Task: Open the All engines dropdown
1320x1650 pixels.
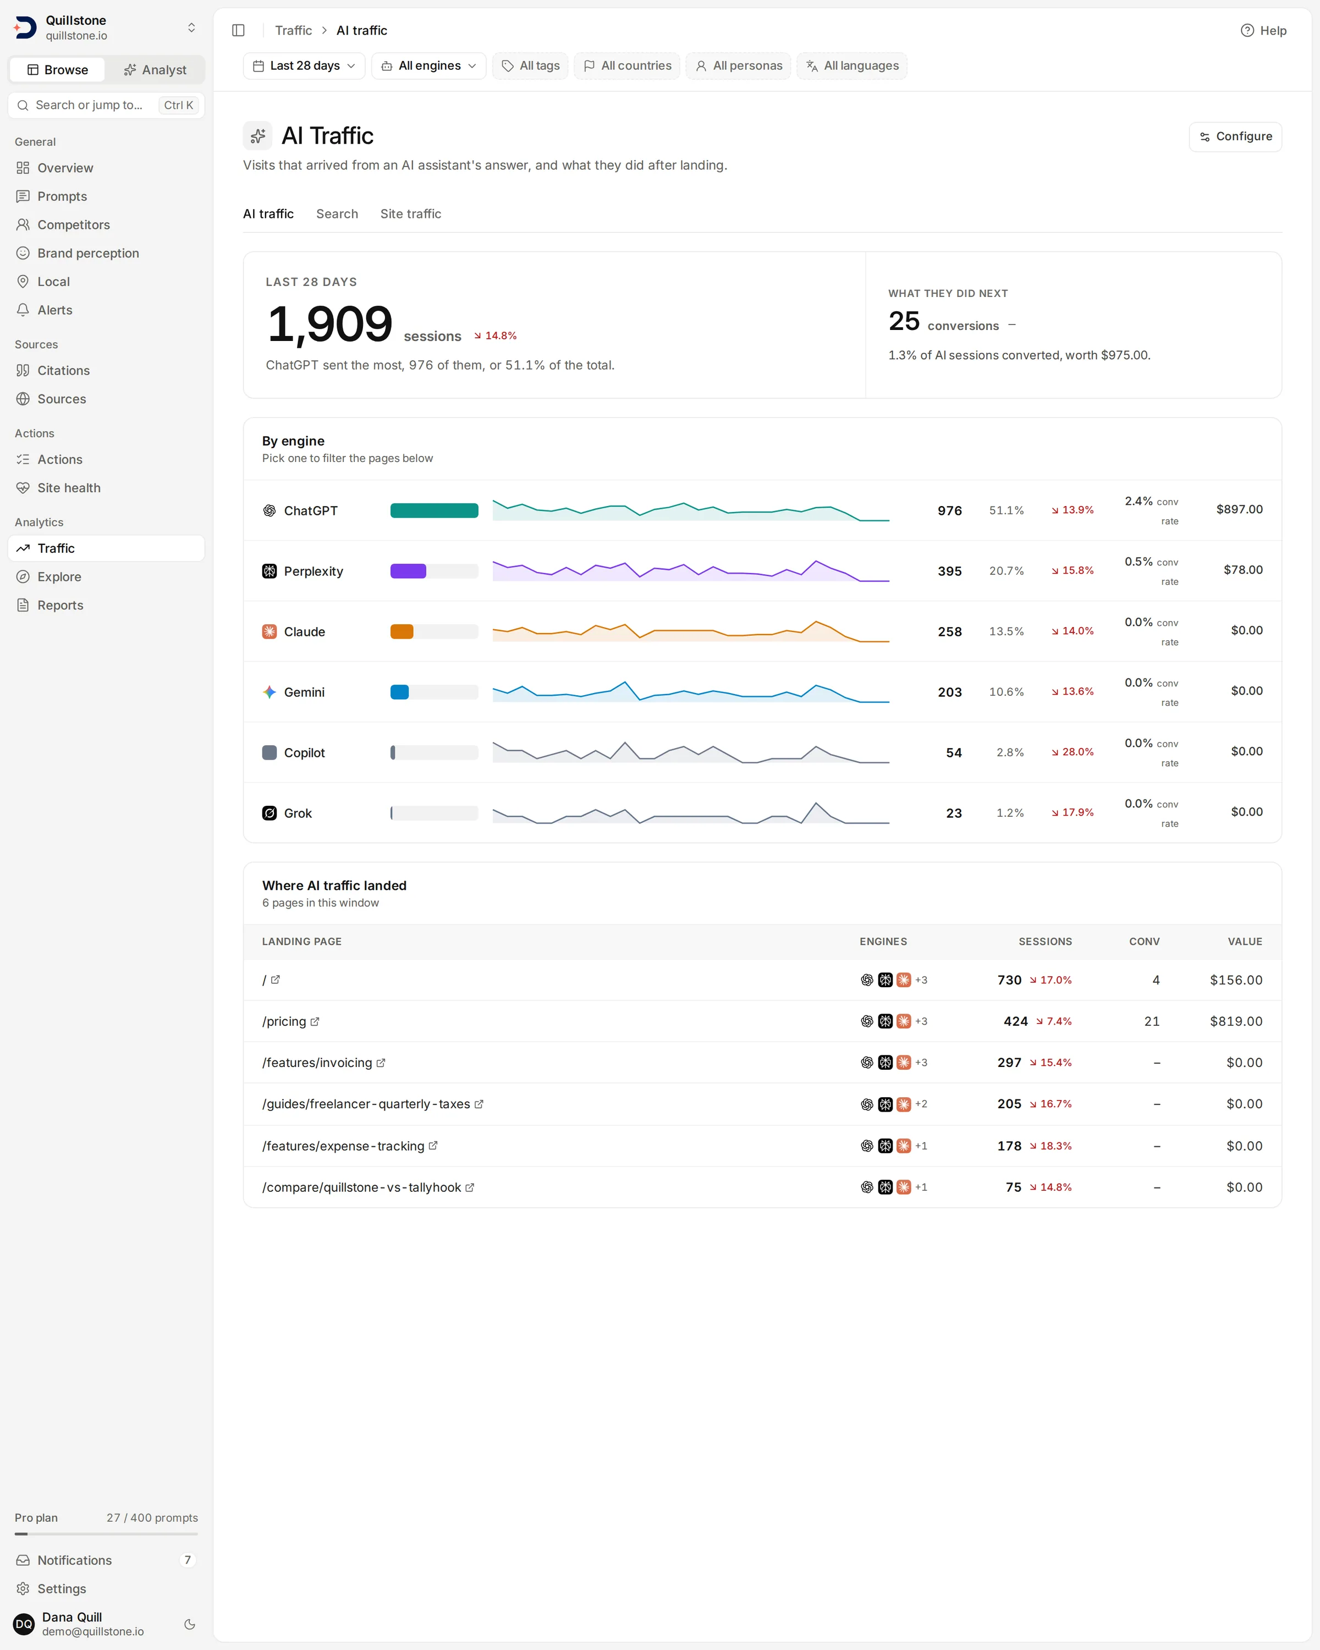Action: 428,66
